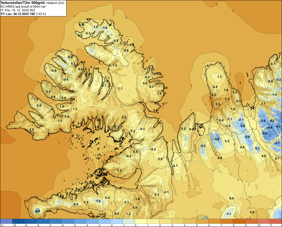
Task: Click the 7 tick label in legend
Action: (x=221, y=225)
